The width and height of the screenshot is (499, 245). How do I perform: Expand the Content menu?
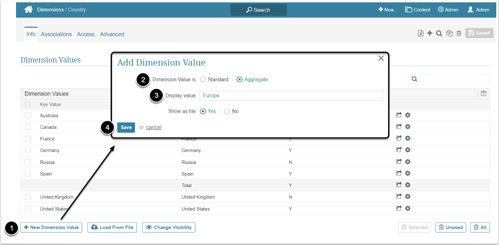[418, 10]
